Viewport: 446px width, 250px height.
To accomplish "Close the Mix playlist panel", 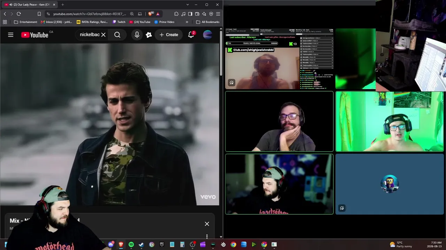I will point(207,224).
